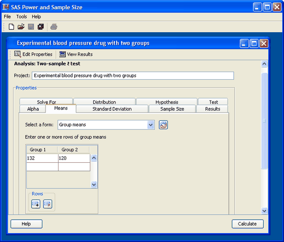284x242 pixels.
Task: Click the Edit Properties button
Action: pyautogui.click(x=33, y=54)
